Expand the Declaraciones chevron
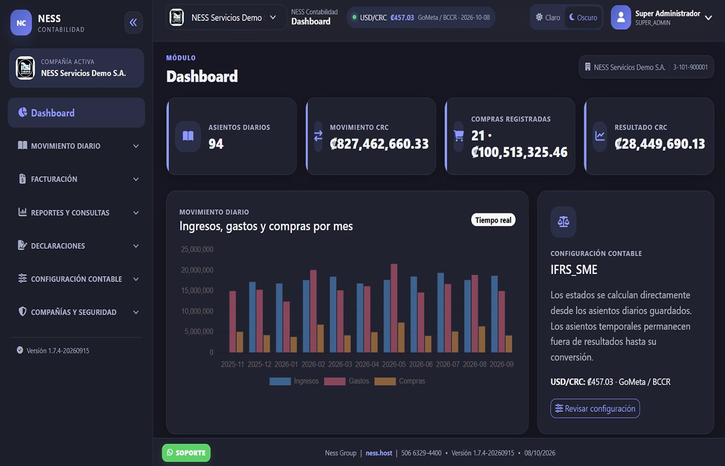Screen dimensions: 725x466 coord(136,246)
